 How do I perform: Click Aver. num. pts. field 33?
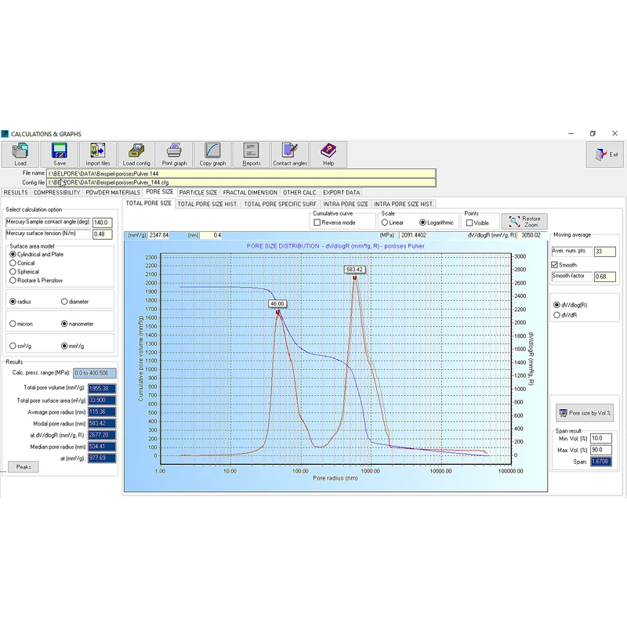(x=604, y=252)
